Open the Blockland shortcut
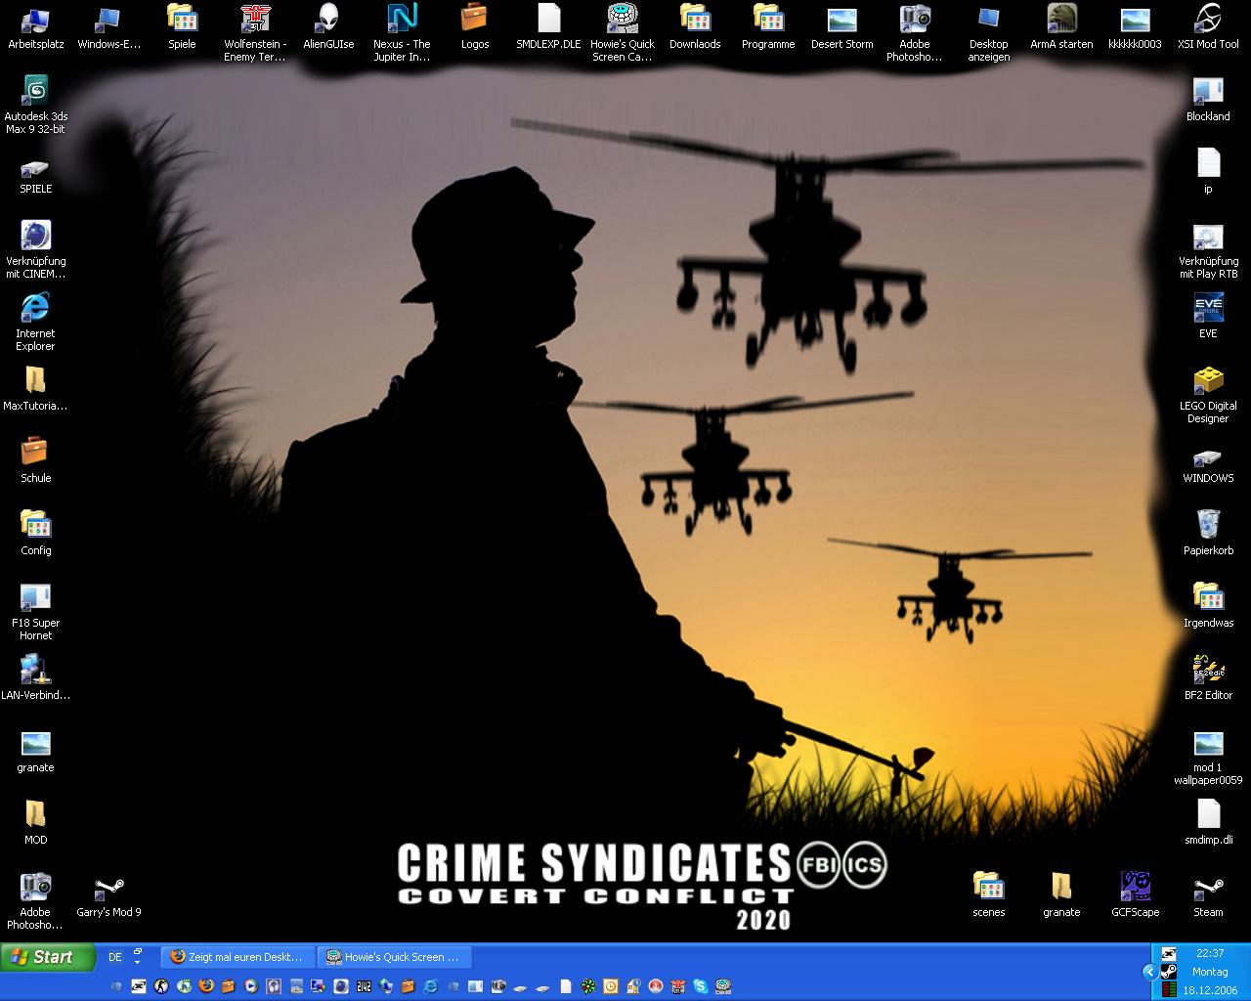The width and height of the screenshot is (1251, 1001). point(1208,100)
